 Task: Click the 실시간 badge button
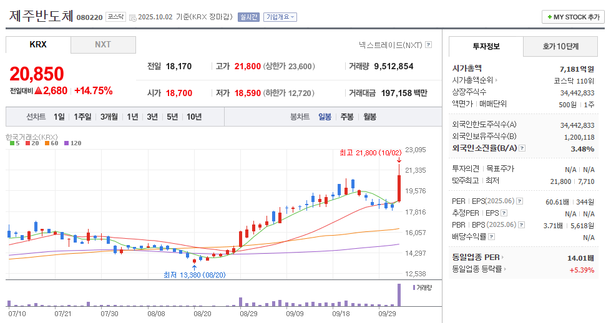(x=248, y=17)
